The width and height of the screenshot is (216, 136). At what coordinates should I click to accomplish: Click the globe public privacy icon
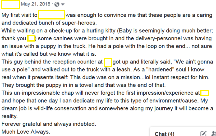[x=57, y=4]
